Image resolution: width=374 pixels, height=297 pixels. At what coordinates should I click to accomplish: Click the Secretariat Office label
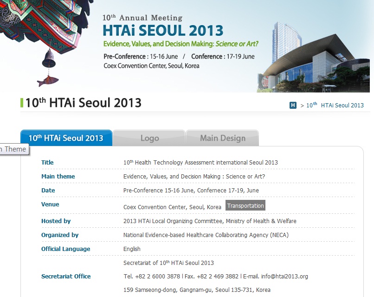[66, 277]
